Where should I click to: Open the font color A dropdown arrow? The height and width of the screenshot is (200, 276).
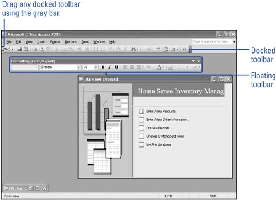pos(164,67)
